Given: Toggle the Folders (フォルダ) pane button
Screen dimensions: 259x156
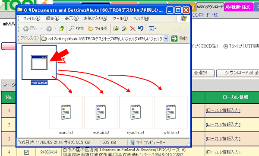Looking at the screenshot, I should (x=98, y=29).
